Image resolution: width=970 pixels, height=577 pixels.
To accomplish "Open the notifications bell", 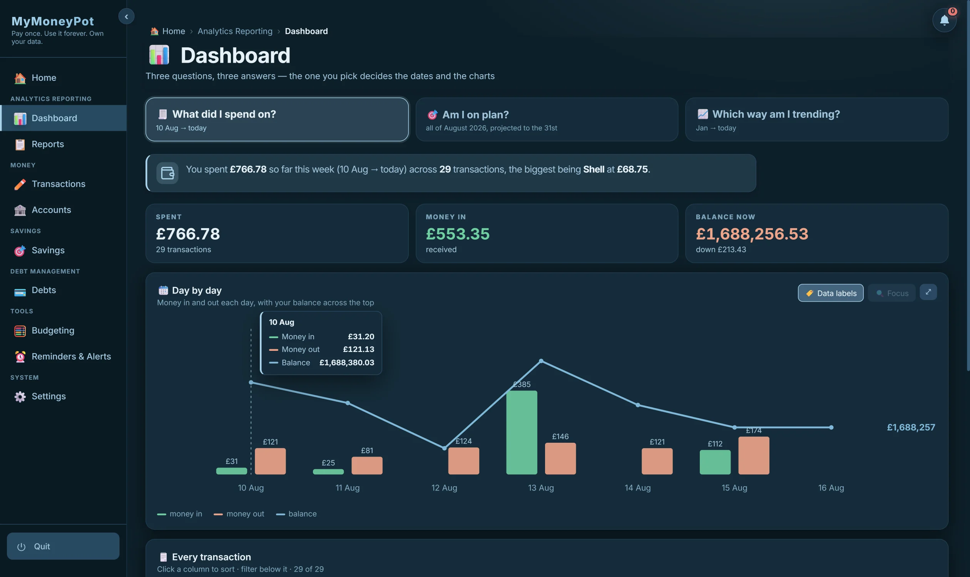I will pyautogui.click(x=944, y=20).
